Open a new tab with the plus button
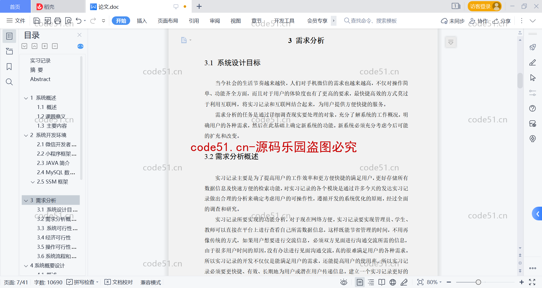 [199, 6]
